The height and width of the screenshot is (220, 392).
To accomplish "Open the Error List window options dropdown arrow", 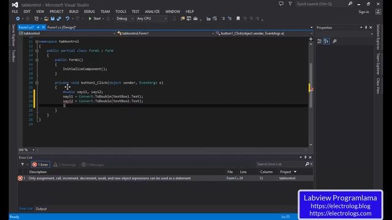I will pos(301,158).
